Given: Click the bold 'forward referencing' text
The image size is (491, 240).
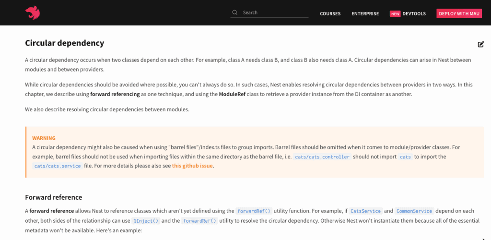Looking at the screenshot, I should click(115, 94).
